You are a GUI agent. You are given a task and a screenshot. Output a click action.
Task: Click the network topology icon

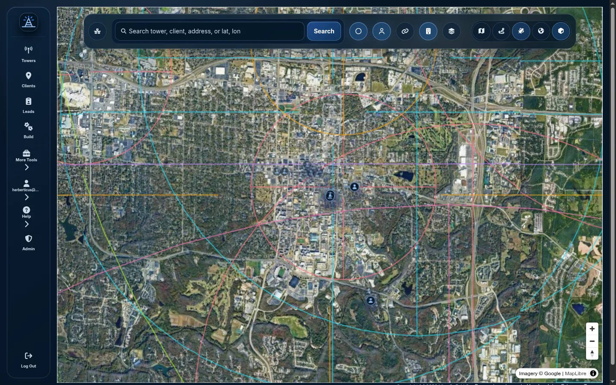[x=98, y=31]
